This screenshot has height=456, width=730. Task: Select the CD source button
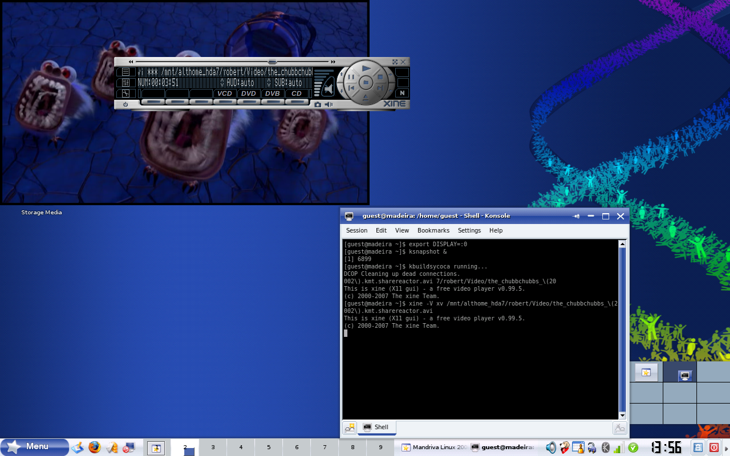pos(297,93)
